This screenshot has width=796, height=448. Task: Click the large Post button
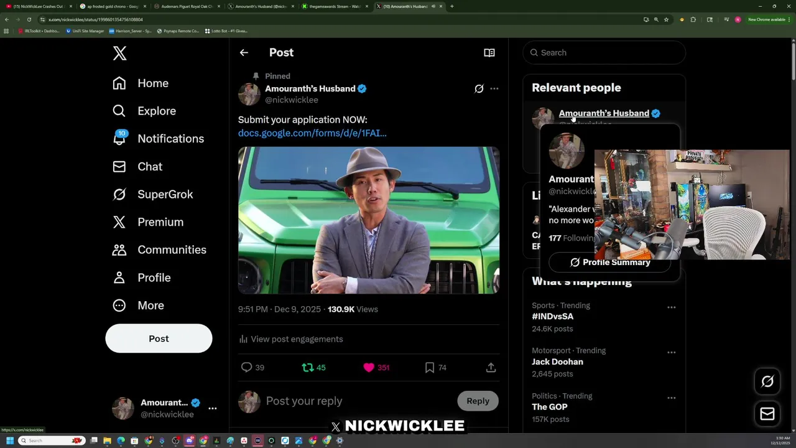pyautogui.click(x=159, y=338)
